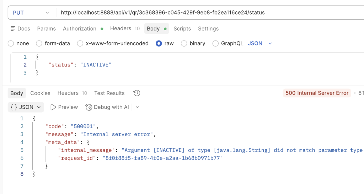This screenshot has width=364, height=194.
Task: Click the response history clock icon
Action: pos(137,93)
